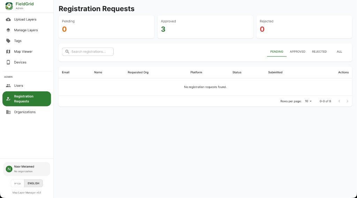The height and width of the screenshot is (198, 357).
Task: Select Registration Requests in sidebar
Action: coord(26,99)
